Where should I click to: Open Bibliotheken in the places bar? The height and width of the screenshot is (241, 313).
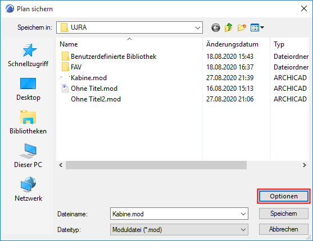point(28,123)
